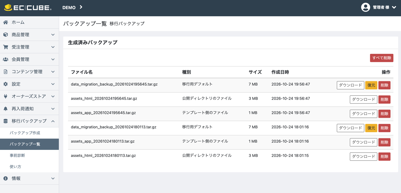Viewport: 401px width, 193px height.
Task: Open バックアップ作成 submenu item
Action: (x=25, y=133)
